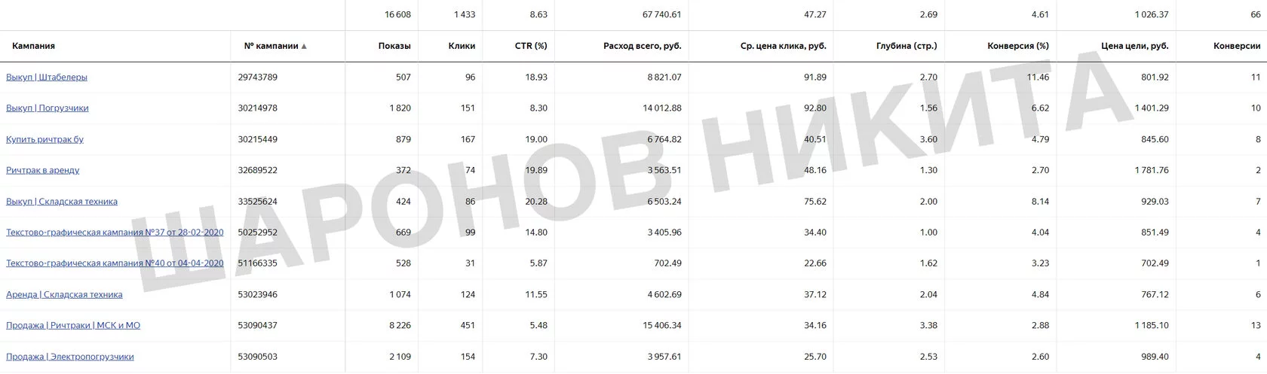This screenshot has height=374, width=1267.
Task: Open the Выкуп | Складская техника link
Action: [62, 202]
